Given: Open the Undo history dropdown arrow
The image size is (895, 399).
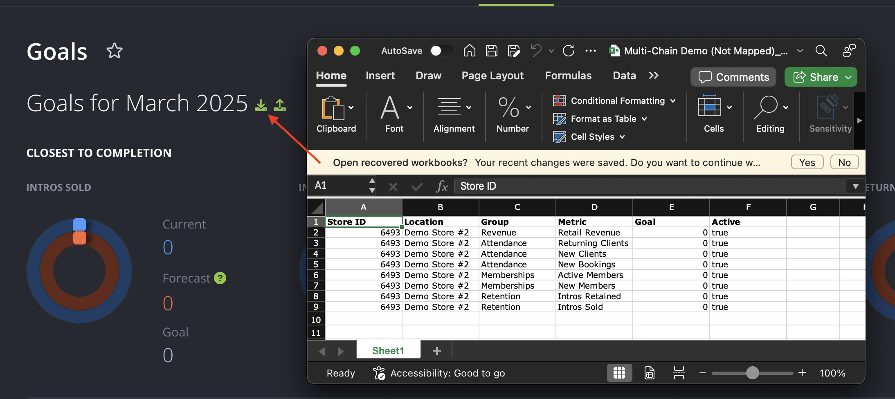Looking at the screenshot, I should (x=551, y=51).
